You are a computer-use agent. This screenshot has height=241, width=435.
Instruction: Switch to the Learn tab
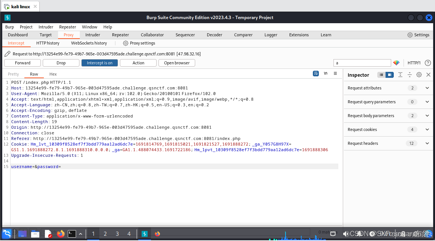[326, 35]
